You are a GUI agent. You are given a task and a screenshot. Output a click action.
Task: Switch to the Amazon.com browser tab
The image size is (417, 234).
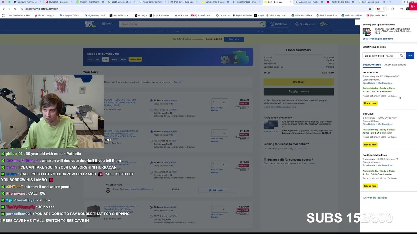coord(309,2)
